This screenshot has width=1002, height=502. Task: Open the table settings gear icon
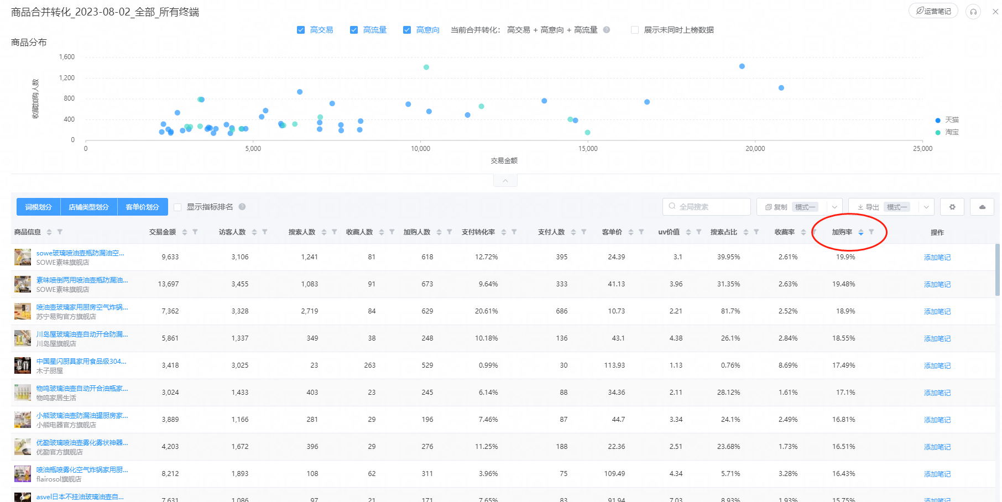(x=952, y=207)
